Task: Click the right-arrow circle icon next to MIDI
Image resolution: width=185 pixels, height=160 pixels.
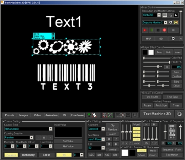Action: pyautogui.click(x=173, y=39)
